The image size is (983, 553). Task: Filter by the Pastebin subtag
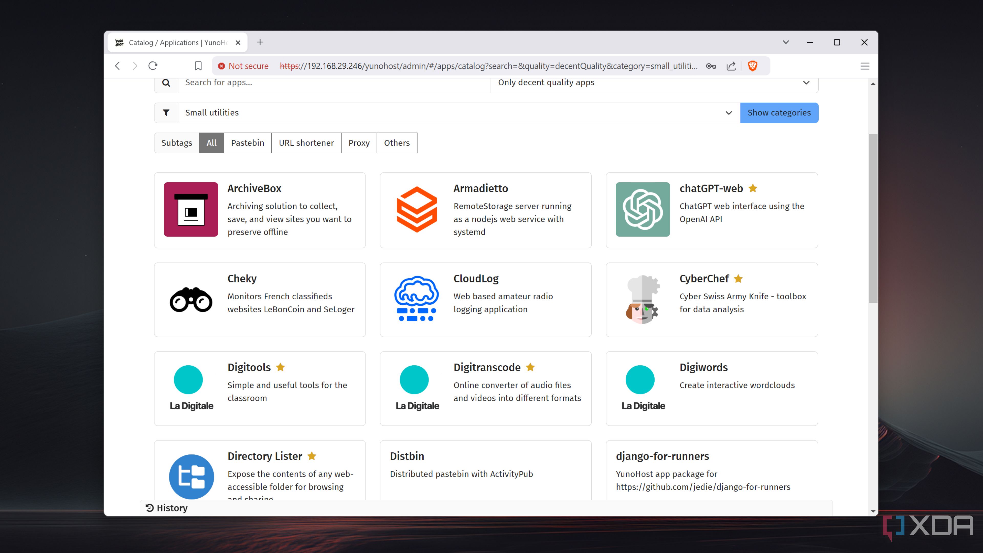pyautogui.click(x=247, y=143)
